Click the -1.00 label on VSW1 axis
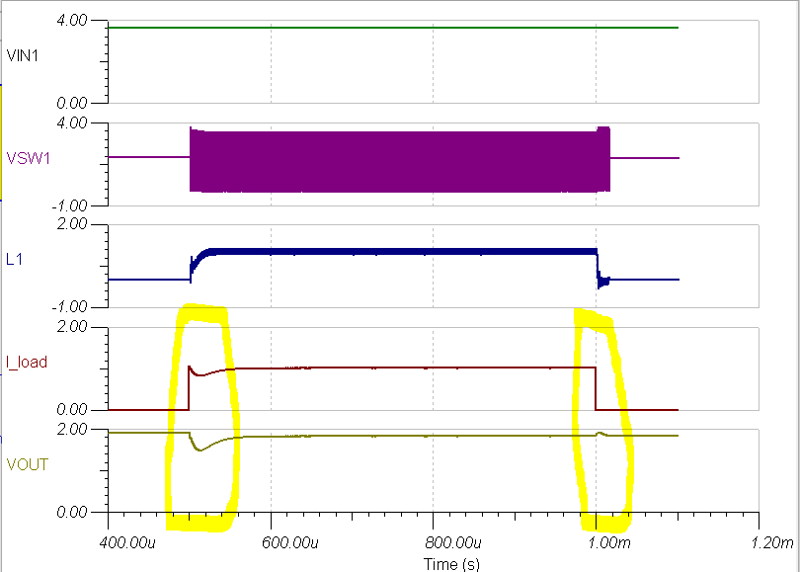800x572 pixels. pyautogui.click(x=69, y=206)
